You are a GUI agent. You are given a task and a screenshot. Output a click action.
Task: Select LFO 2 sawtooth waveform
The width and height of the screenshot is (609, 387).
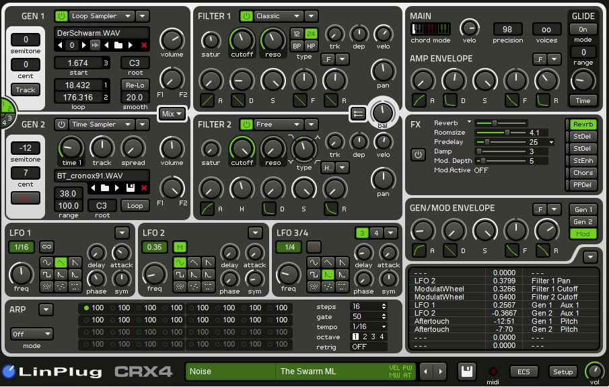point(208,262)
